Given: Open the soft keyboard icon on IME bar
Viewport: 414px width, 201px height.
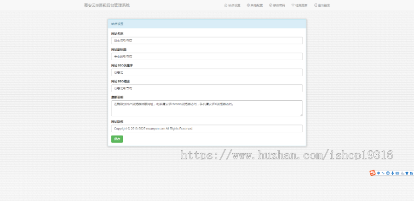Looking at the screenshot, I should (397, 173).
